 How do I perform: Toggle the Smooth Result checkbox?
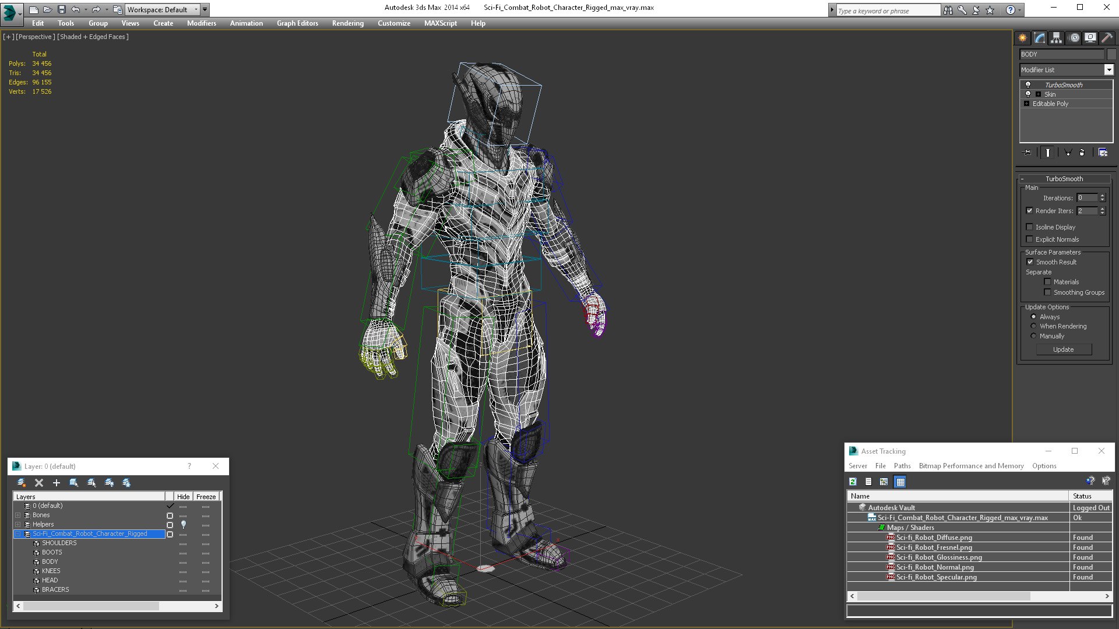click(1030, 262)
